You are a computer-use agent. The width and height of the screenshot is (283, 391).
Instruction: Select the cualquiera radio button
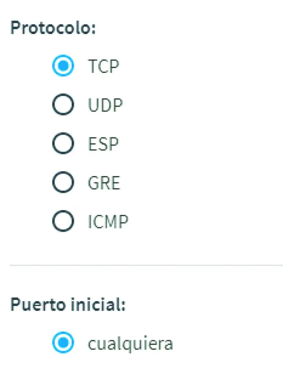click(x=63, y=343)
